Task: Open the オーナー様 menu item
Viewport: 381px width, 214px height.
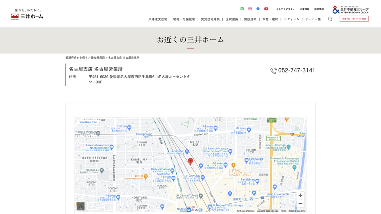Action: tap(313, 19)
